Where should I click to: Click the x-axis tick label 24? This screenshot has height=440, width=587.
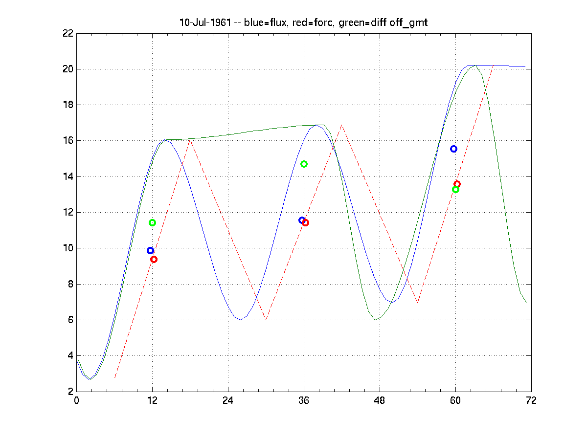228,401
